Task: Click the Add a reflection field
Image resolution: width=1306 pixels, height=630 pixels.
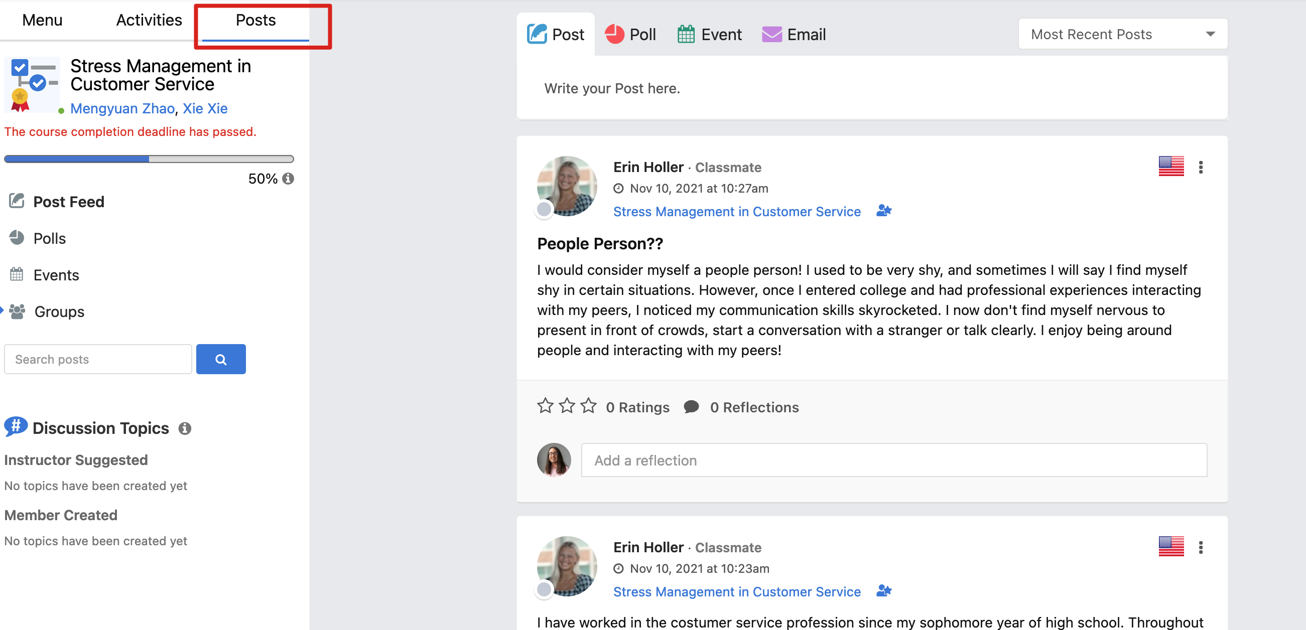Action: click(894, 460)
